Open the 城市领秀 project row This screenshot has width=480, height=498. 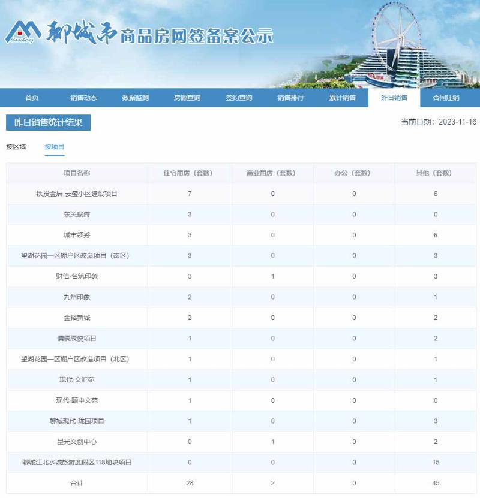click(x=76, y=234)
